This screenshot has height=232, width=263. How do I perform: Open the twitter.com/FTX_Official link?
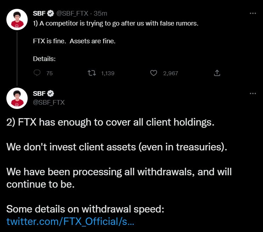pyautogui.click(x=70, y=221)
